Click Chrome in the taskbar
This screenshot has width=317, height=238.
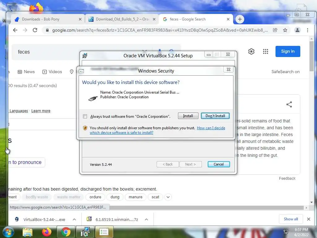pyautogui.click(x=66, y=232)
